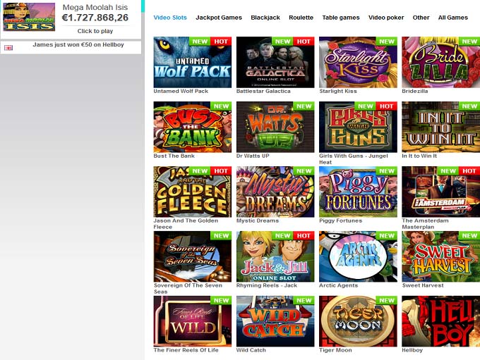
Task: Click the flag icon beside the winner notice
Action: click(x=8, y=48)
